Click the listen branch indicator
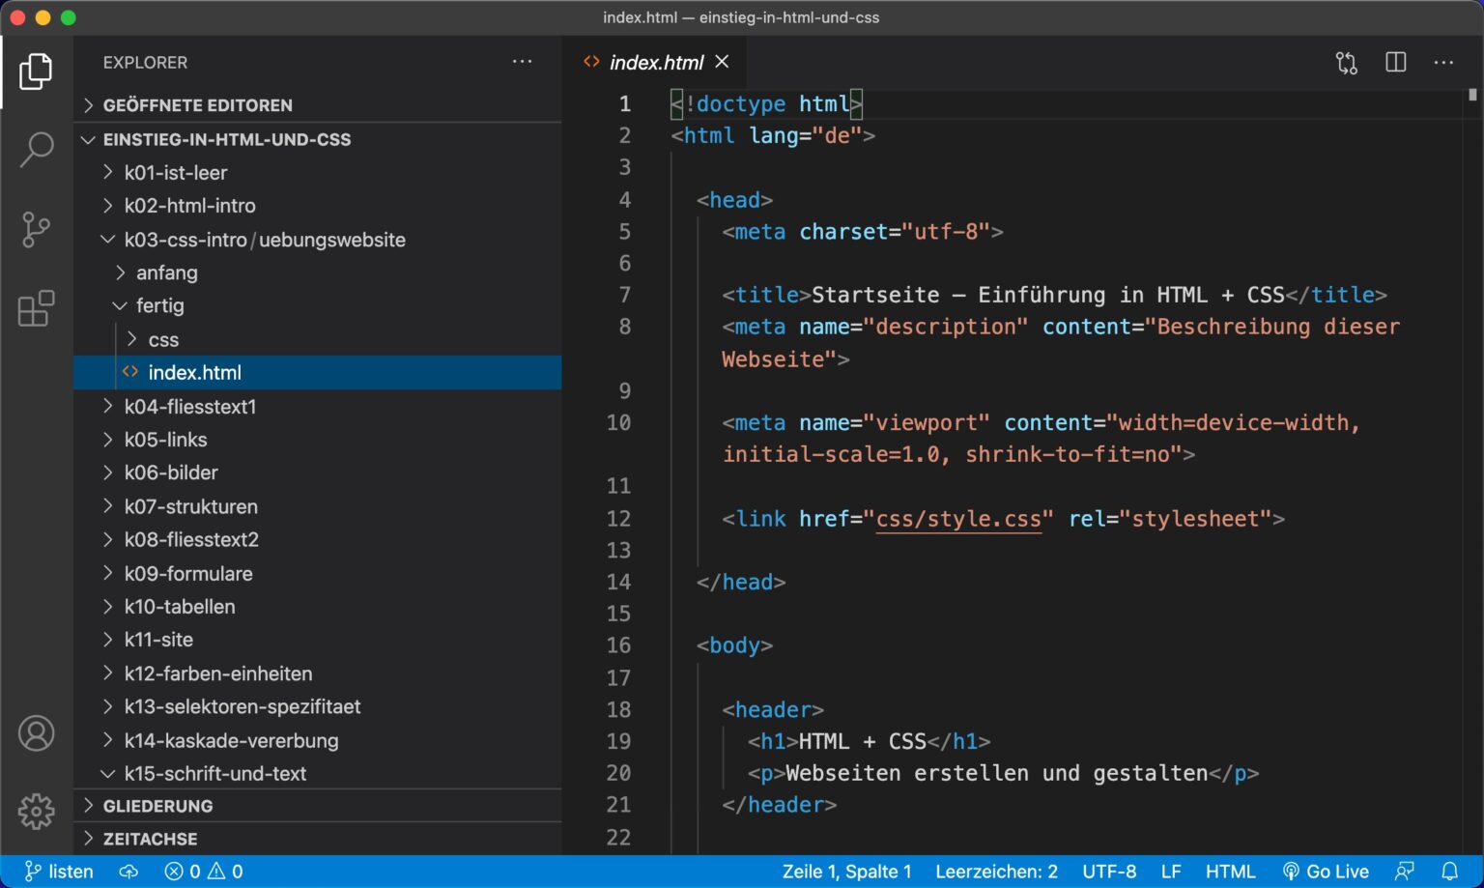1484x888 pixels. tap(58, 871)
